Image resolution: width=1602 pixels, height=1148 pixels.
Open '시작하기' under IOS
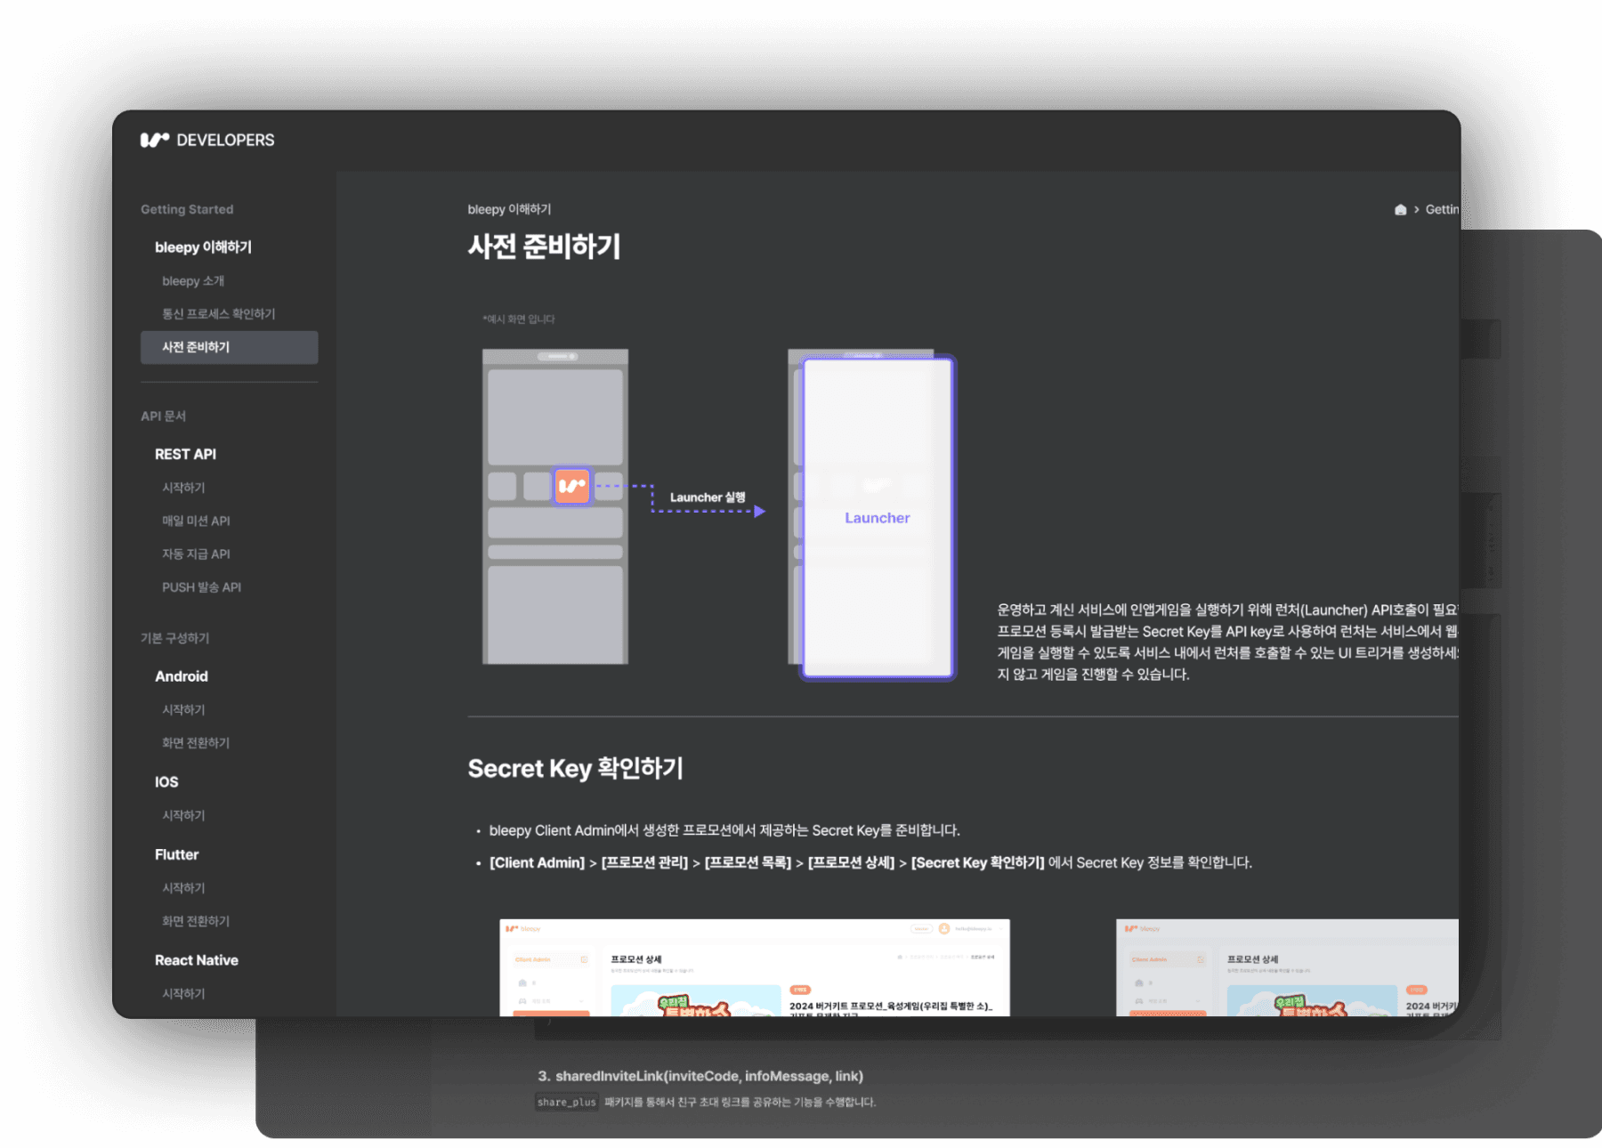[183, 815]
